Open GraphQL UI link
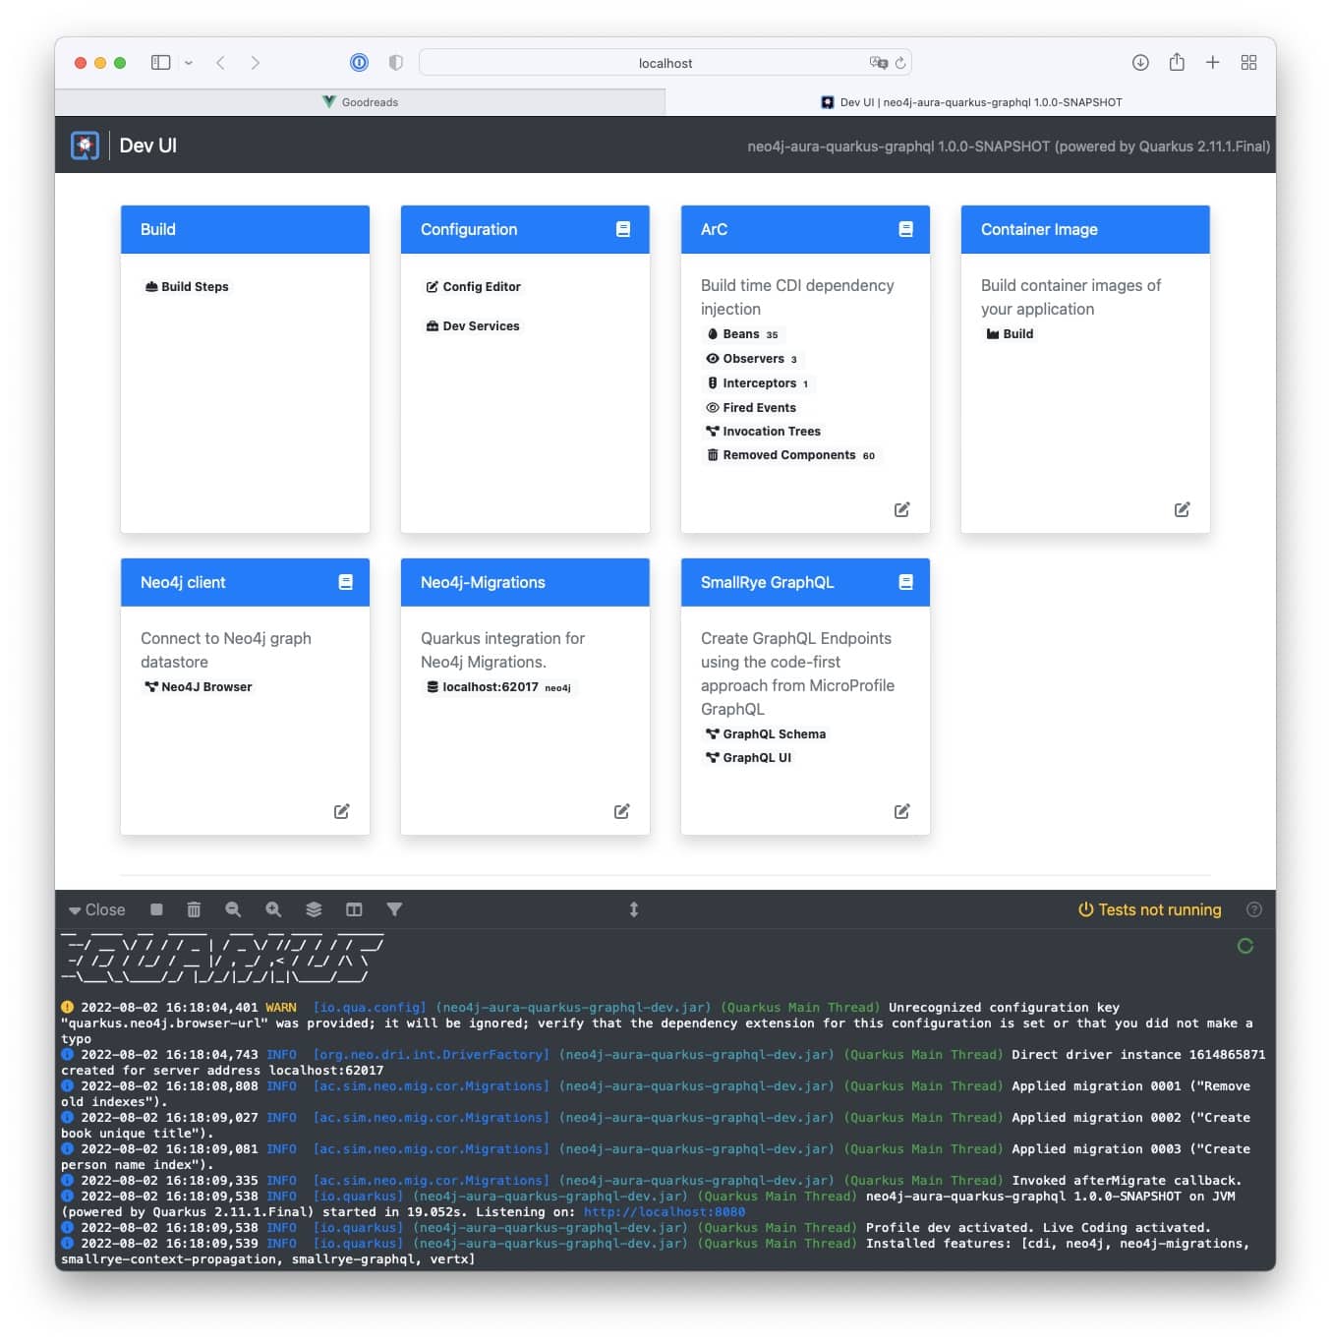The image size is (1331, 1344). tap(749, 758)
